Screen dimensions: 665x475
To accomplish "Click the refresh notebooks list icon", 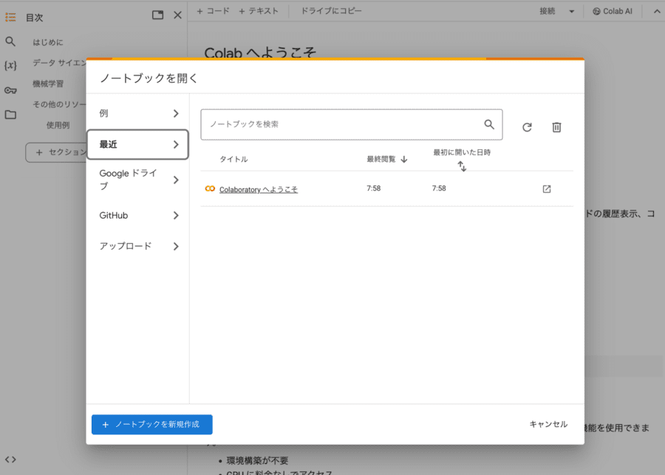I will (527, 127).
